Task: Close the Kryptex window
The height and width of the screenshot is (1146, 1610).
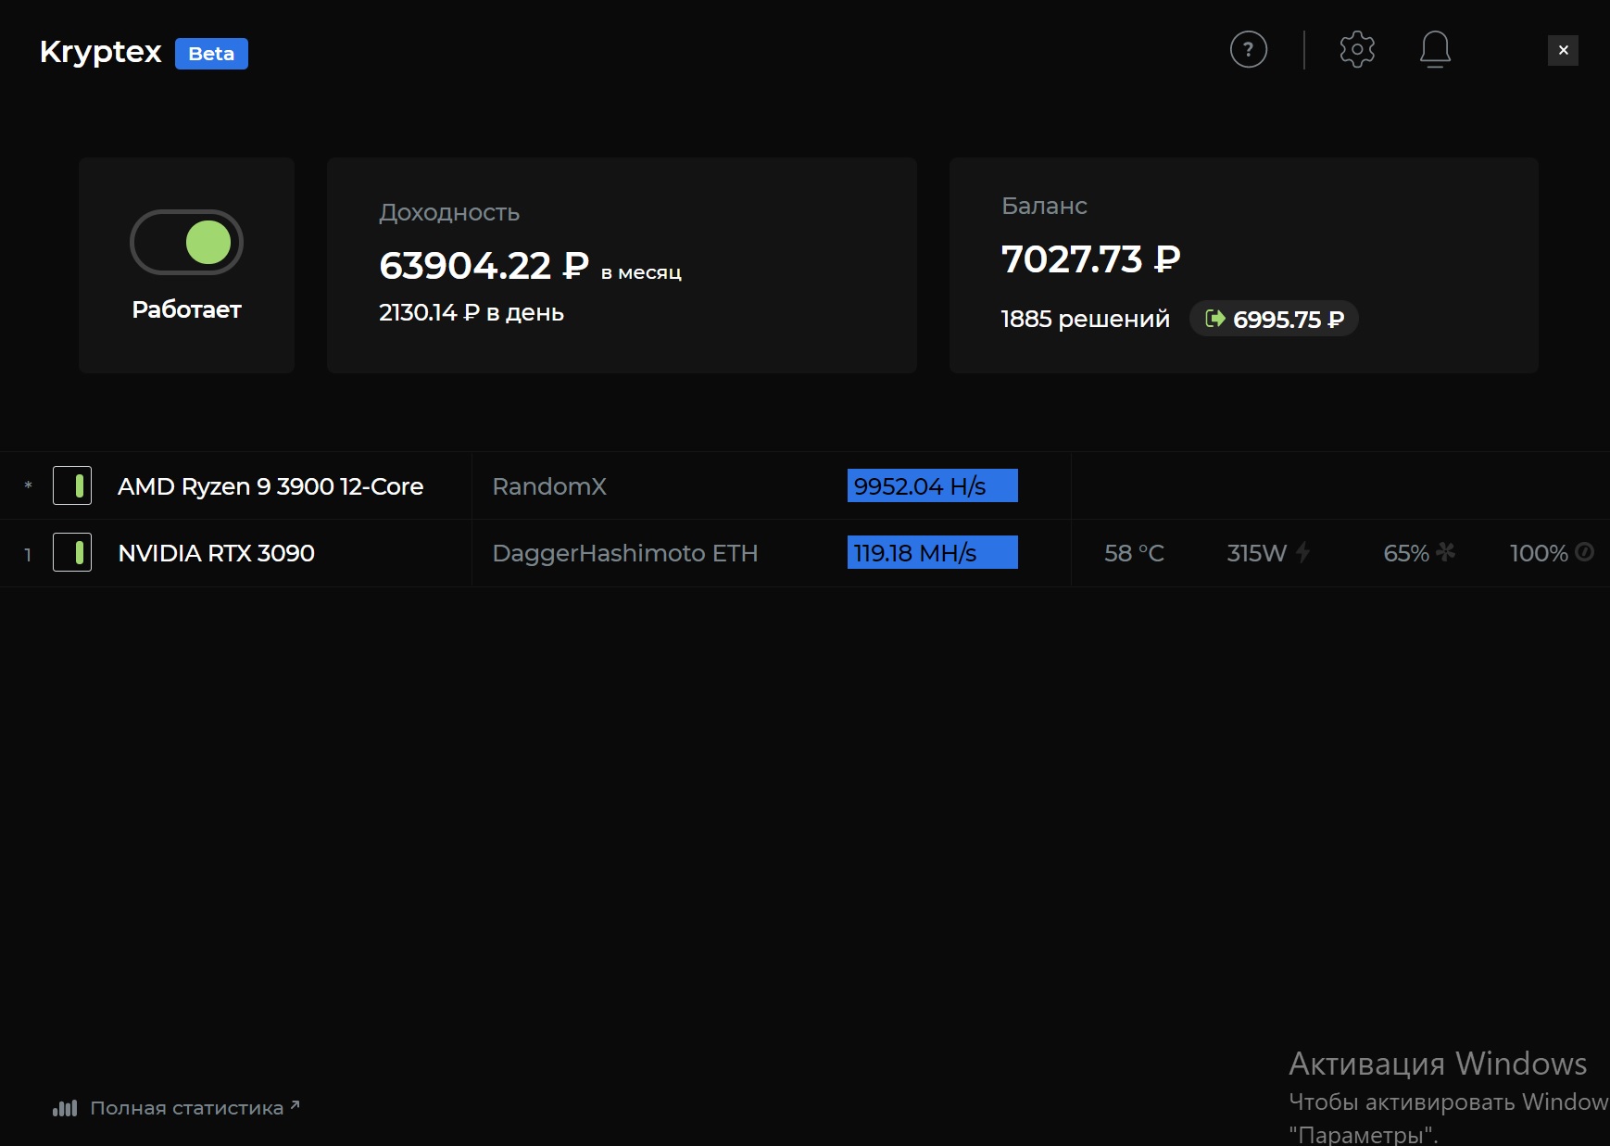Action: 1563,50
